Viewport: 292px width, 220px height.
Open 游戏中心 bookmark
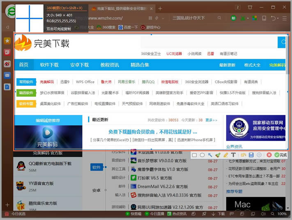click(x=150, y=27)
